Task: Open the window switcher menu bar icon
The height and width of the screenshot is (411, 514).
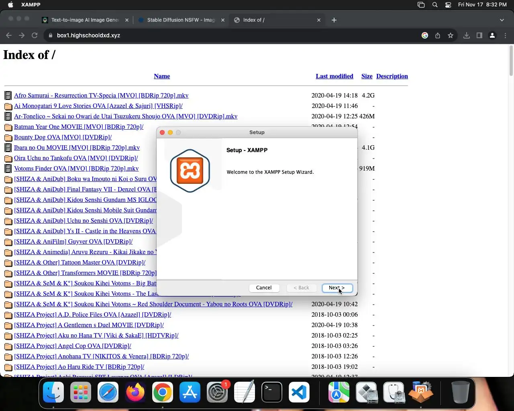Action: pyautogui.click(x=421, y=5)
